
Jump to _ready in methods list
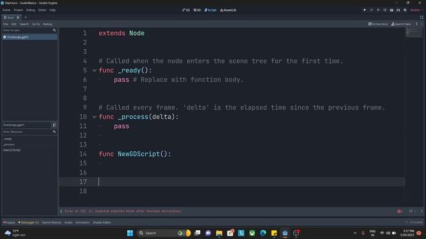point(7,139)
